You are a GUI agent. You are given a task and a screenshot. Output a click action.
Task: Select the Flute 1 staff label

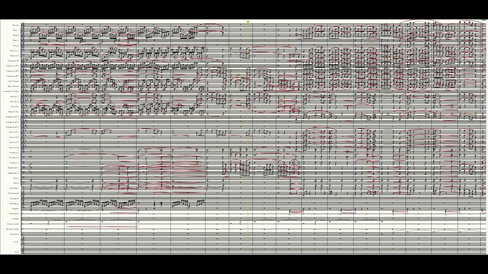(x=16, y=30)
